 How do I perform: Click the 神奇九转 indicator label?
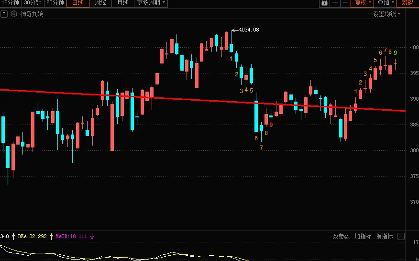point(32,14)
